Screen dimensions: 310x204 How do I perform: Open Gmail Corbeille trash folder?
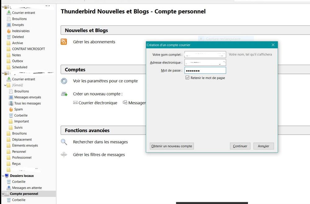(x=21, y=115)
